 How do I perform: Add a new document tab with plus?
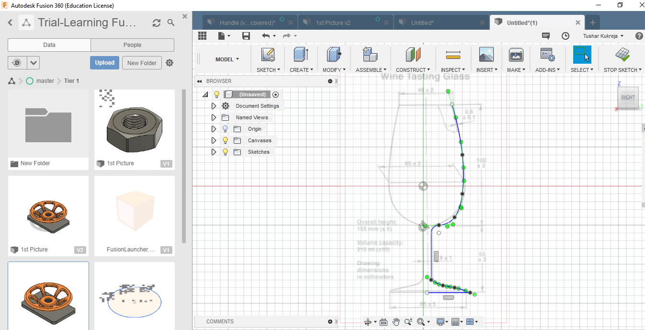592,23
